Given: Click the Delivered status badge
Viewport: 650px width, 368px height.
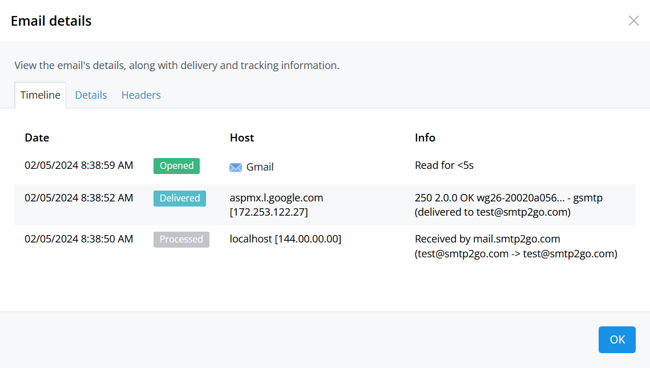Looking at the screenshot, I should coord(180,198).
